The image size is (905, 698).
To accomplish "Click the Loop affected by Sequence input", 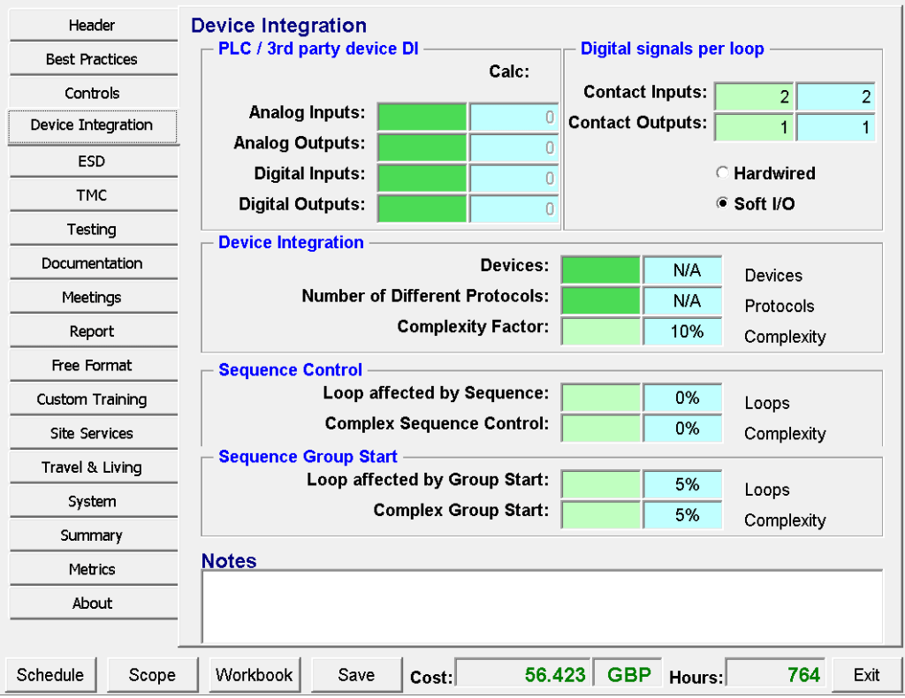I will tap(600, 398).
